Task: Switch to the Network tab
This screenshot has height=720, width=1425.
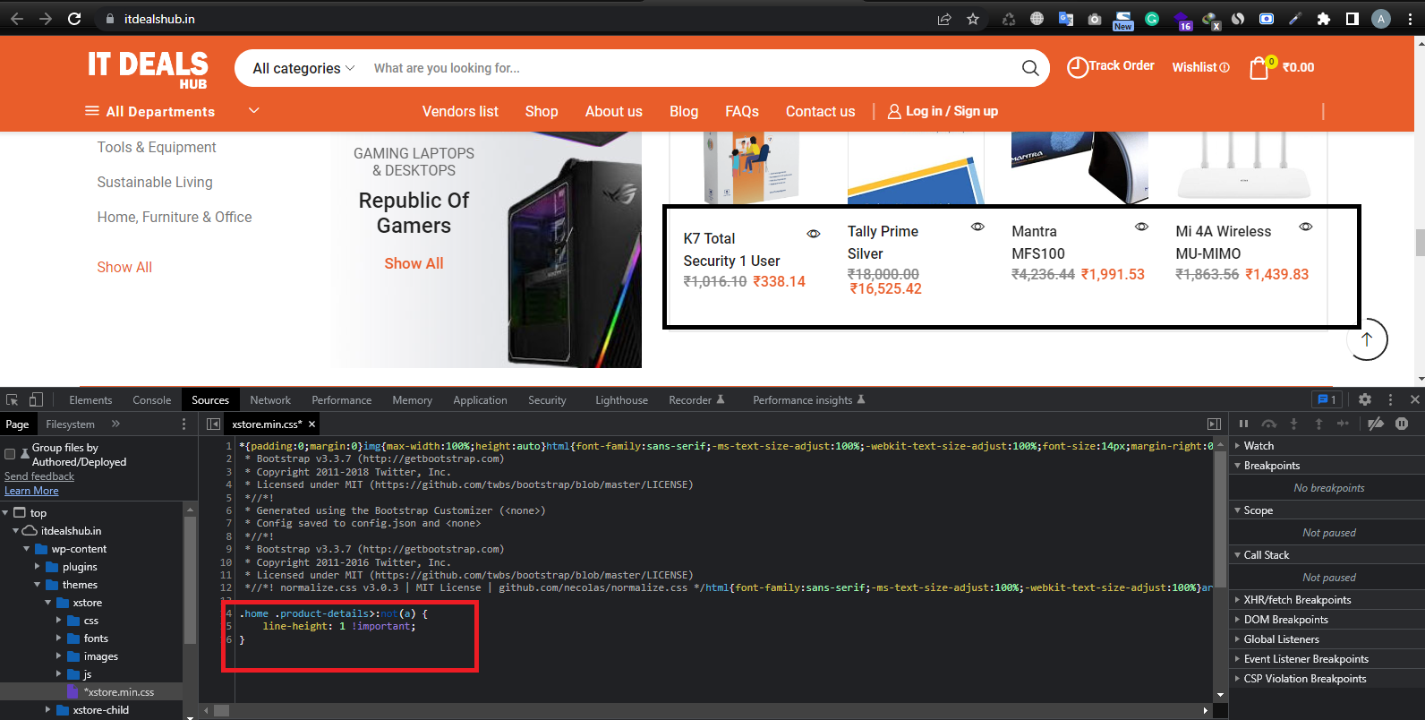Action: pos(270,400)
